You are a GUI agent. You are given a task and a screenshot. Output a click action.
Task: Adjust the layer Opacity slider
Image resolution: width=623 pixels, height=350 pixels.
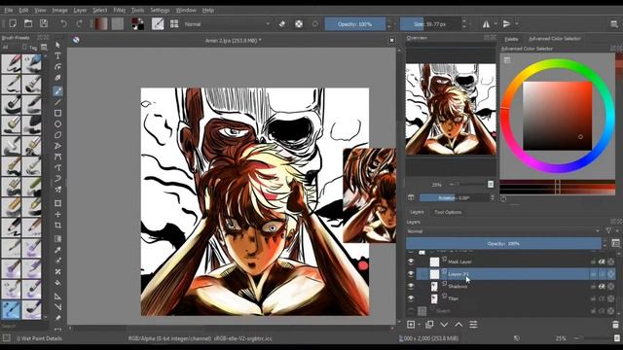503,243
